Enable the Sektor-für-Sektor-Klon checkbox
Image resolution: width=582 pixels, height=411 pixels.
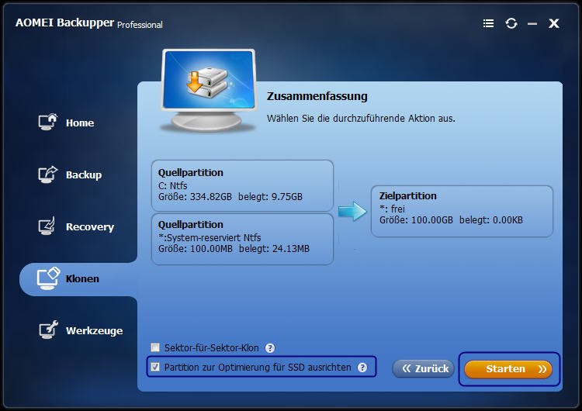pos(155,347)
